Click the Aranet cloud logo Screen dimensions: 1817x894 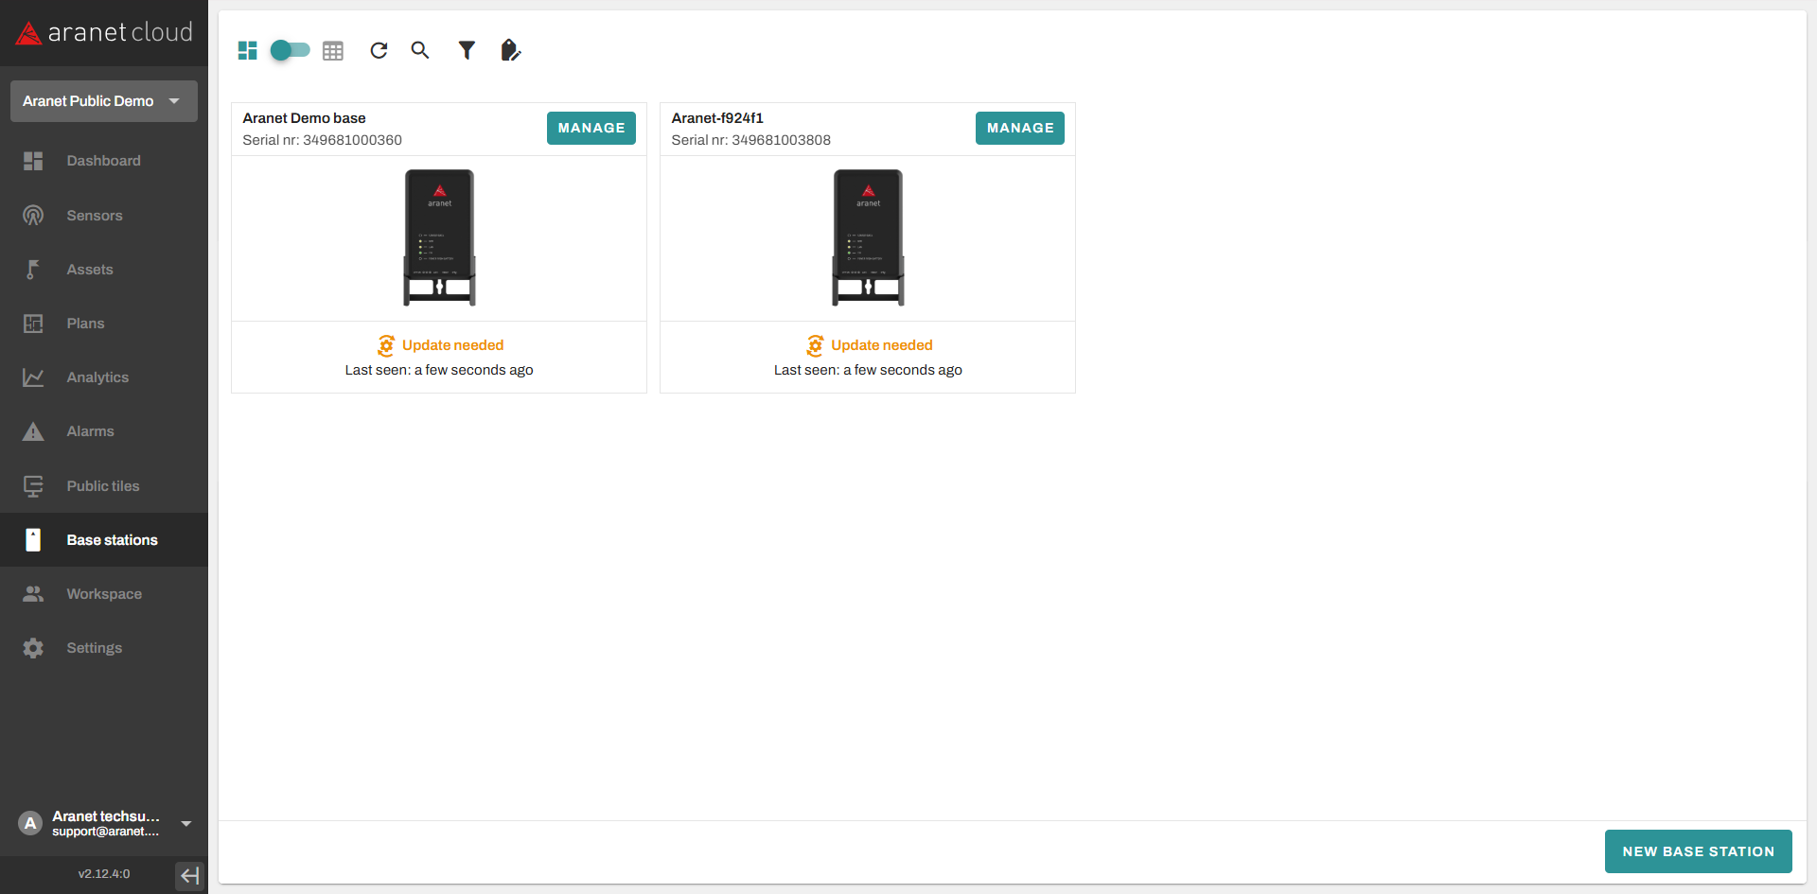[104, 33]
